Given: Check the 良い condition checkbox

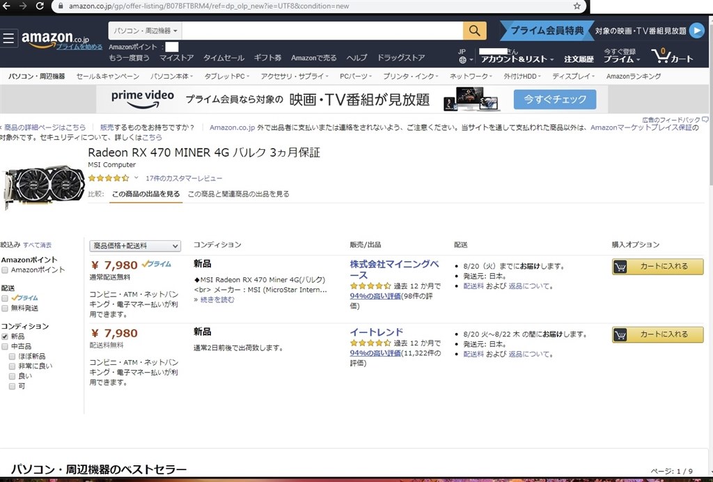Looking at the screenshot, I should coord(13,377).
